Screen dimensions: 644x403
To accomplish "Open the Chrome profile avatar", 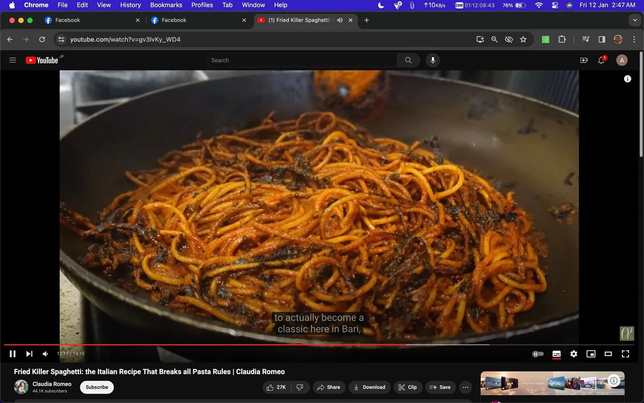I will click(x=618, y=39).
